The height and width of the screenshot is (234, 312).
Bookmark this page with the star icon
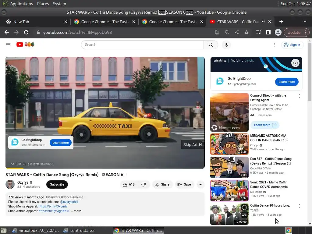point(246,32)
